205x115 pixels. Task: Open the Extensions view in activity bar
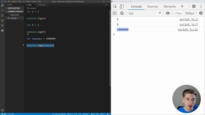[x=2, y=20]
